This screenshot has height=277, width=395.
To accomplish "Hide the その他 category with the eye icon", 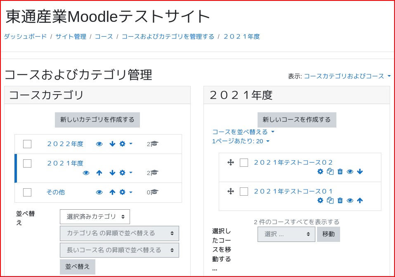I will [x=99, y=192].
